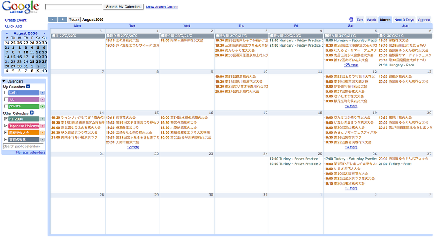Select the Month view tab
Viewport: 434px width, 237px height.
(385, 19)
